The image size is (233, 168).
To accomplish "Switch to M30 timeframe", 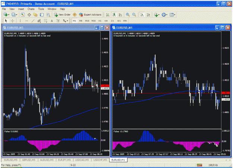I will point(94,21).
